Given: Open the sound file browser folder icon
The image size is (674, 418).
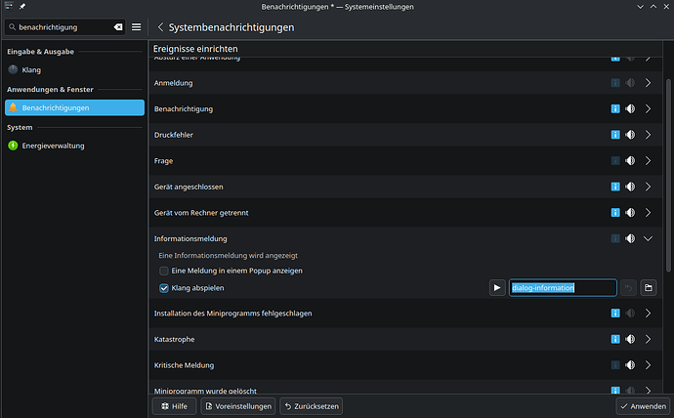Looking at the screenshot, I should point(648,288).
